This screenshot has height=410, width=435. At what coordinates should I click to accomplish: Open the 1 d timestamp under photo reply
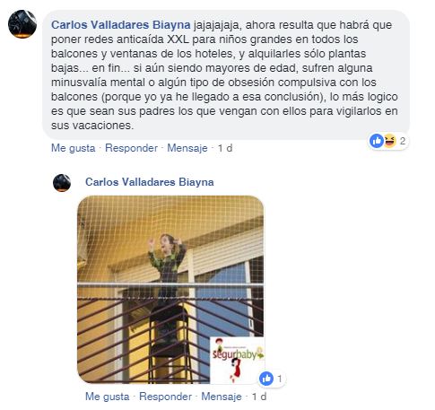click(x=259, y=397)
